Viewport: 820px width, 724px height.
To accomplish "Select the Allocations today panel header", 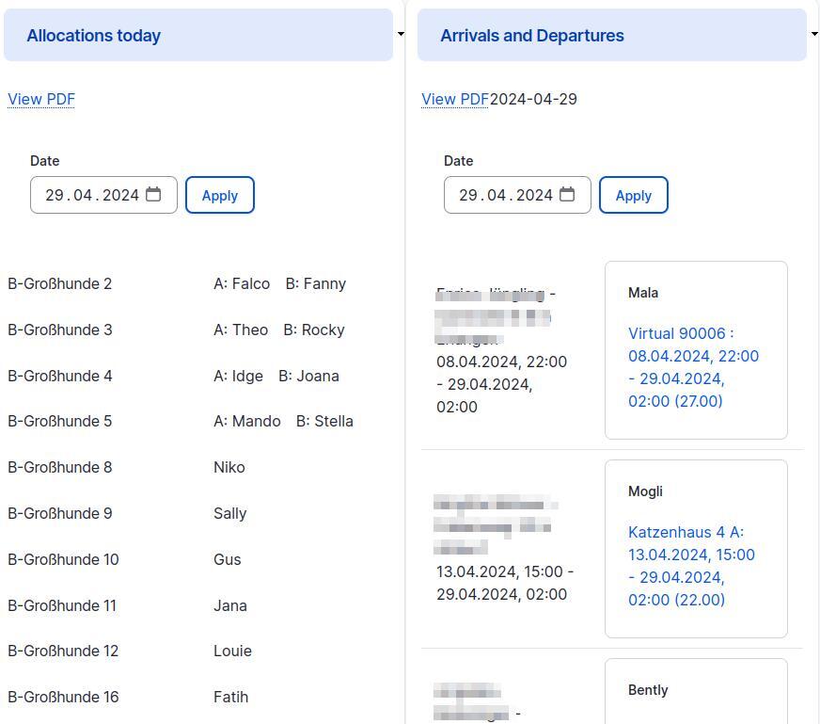I will [x=93, y=35].
